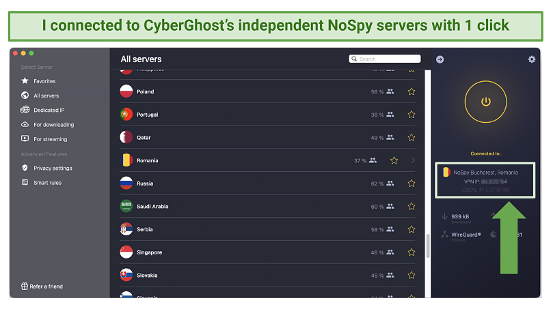Favorite Singapore with its star
The width and height of the screenshot is (551, 309).
coord(412,252)
